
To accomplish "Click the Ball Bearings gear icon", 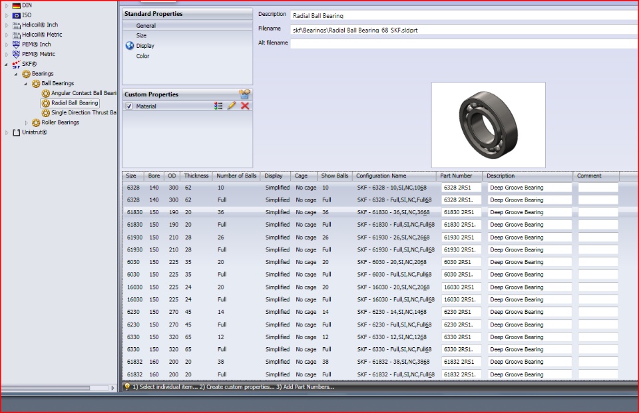I will point(36,84).
